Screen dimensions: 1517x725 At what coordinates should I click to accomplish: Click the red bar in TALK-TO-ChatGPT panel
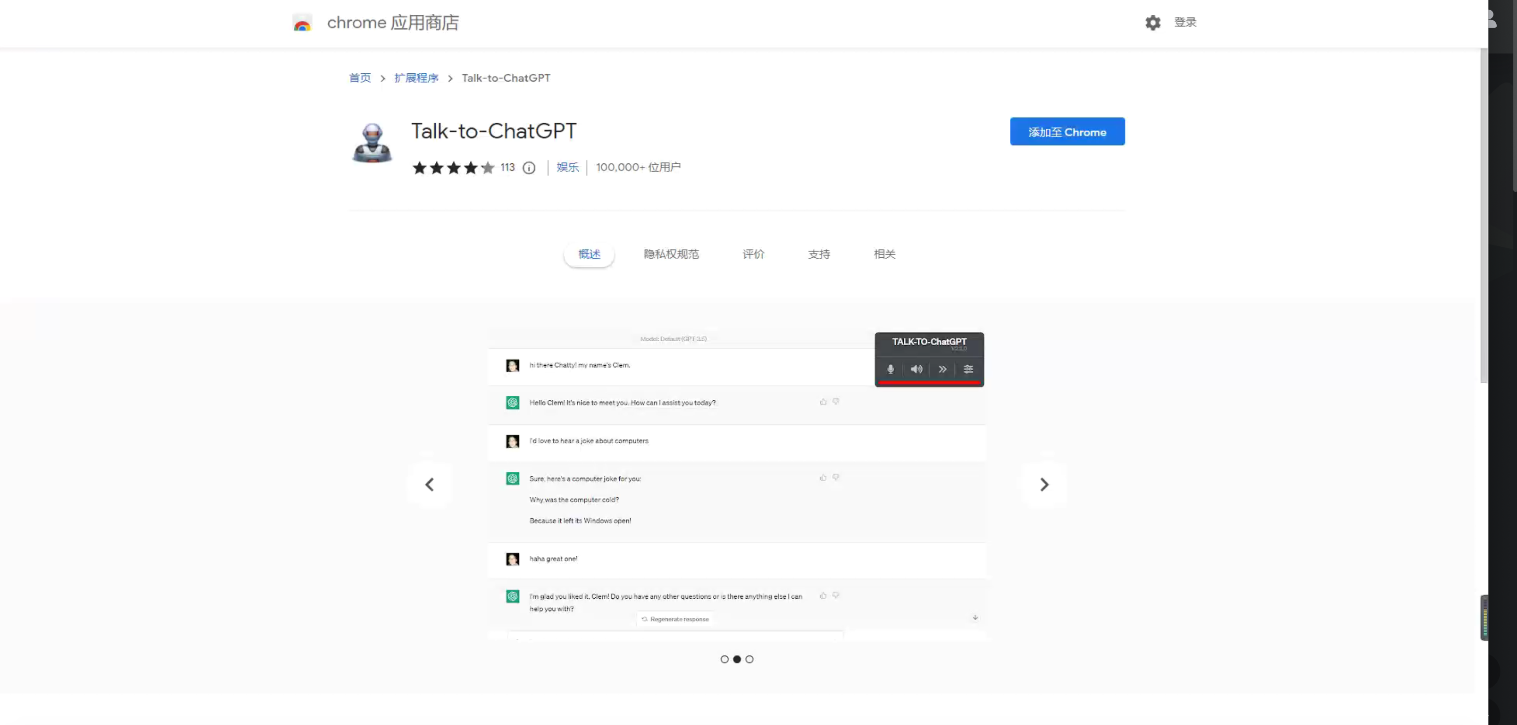(x=929, y=383)
